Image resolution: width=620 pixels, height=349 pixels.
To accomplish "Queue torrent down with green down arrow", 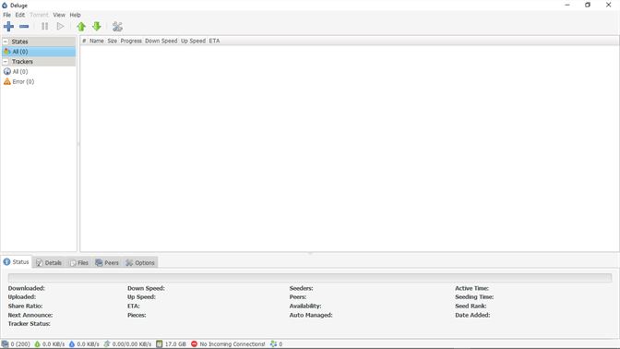I will click(x=97, y=27).
